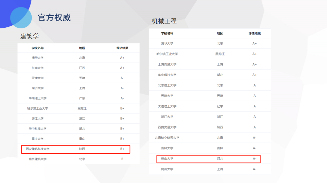Click the A+ grade in the 东南大学 row
Screen dimensions: 327x183
click(122, 68)
